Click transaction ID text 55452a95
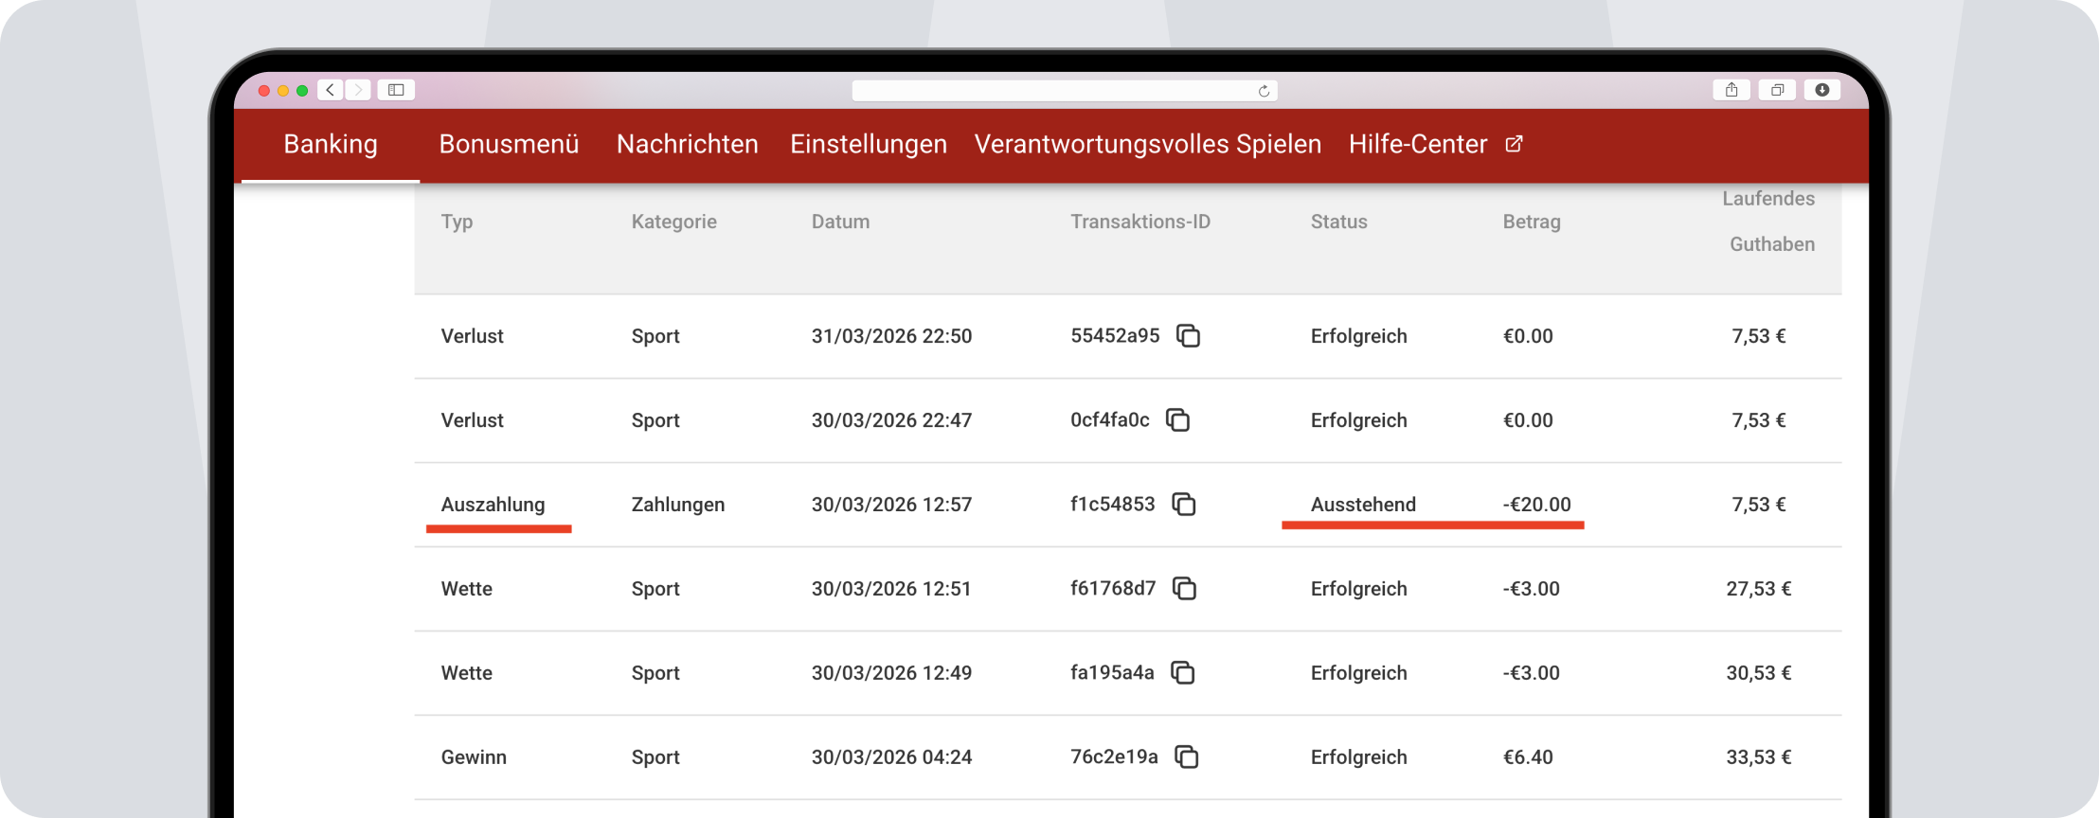 [1115, 336]
